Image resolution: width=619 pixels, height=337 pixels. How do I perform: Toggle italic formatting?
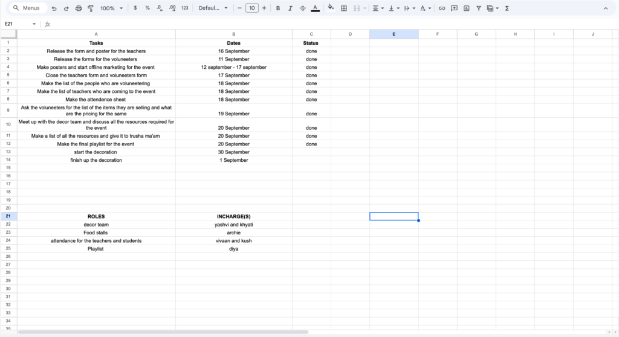point(290,8)
